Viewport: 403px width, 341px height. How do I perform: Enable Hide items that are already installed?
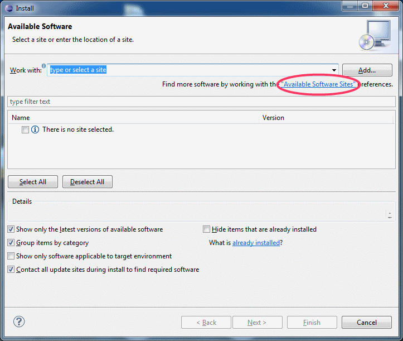pyautogui.click(x=206, y=229)
